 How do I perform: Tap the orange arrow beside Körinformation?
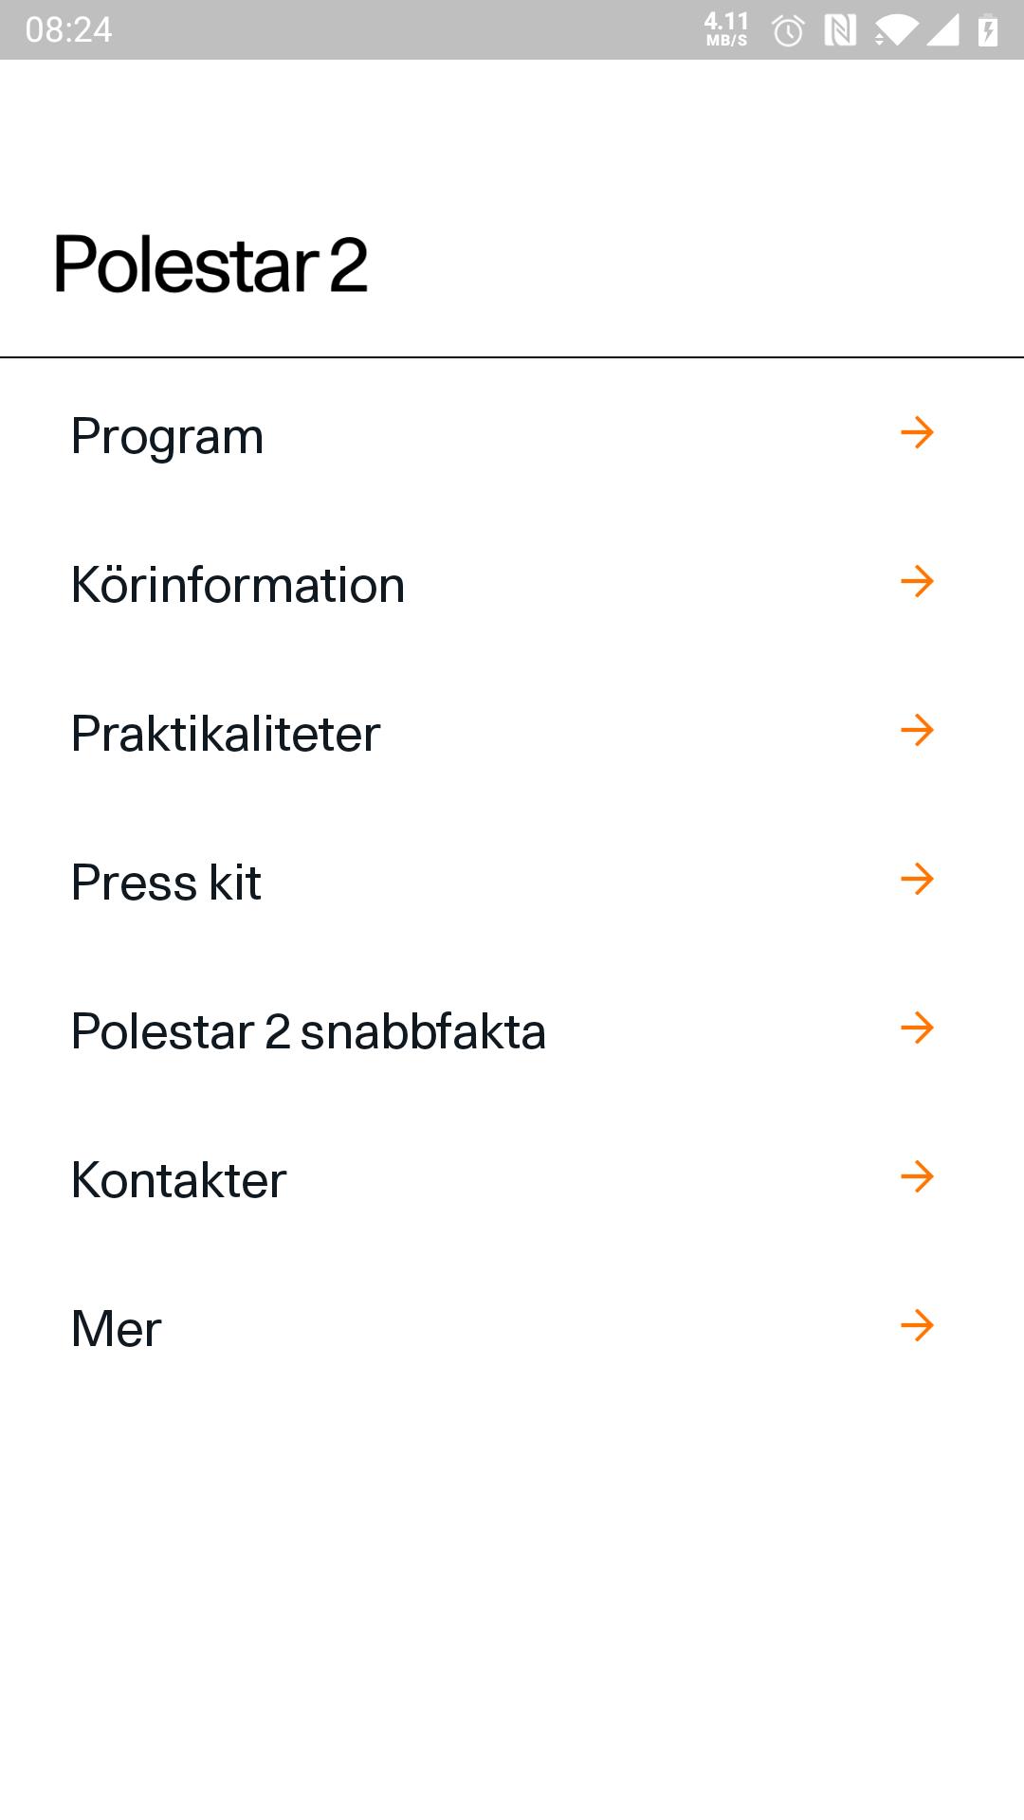click(x=917, y=582)
